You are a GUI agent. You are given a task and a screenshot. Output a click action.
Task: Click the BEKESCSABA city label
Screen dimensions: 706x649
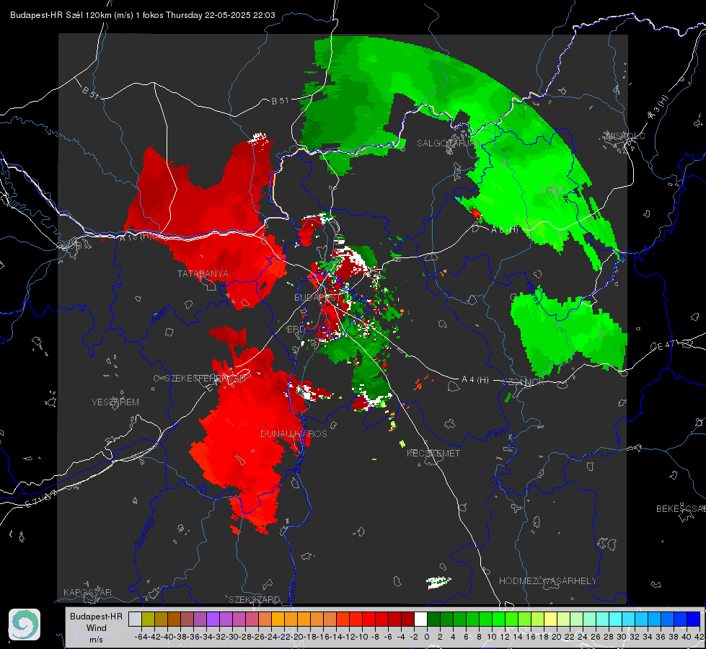(x=681, y=509)
